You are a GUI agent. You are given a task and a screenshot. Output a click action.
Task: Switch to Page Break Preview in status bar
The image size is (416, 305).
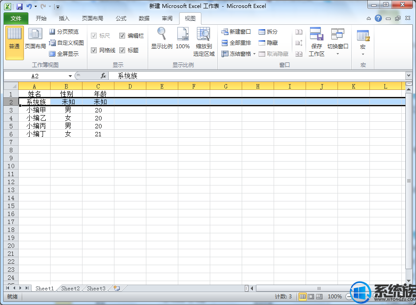pos(319,297)
